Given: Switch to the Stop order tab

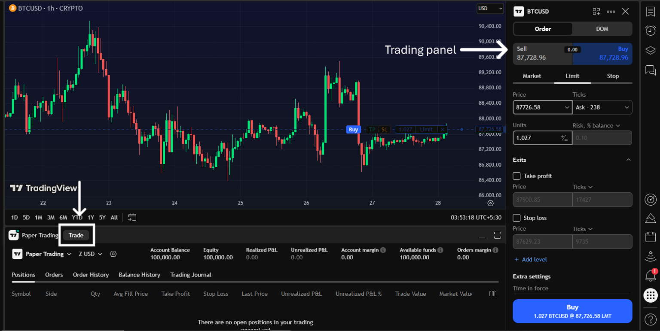Looking at the screenshot, I should tap(613, 76).
